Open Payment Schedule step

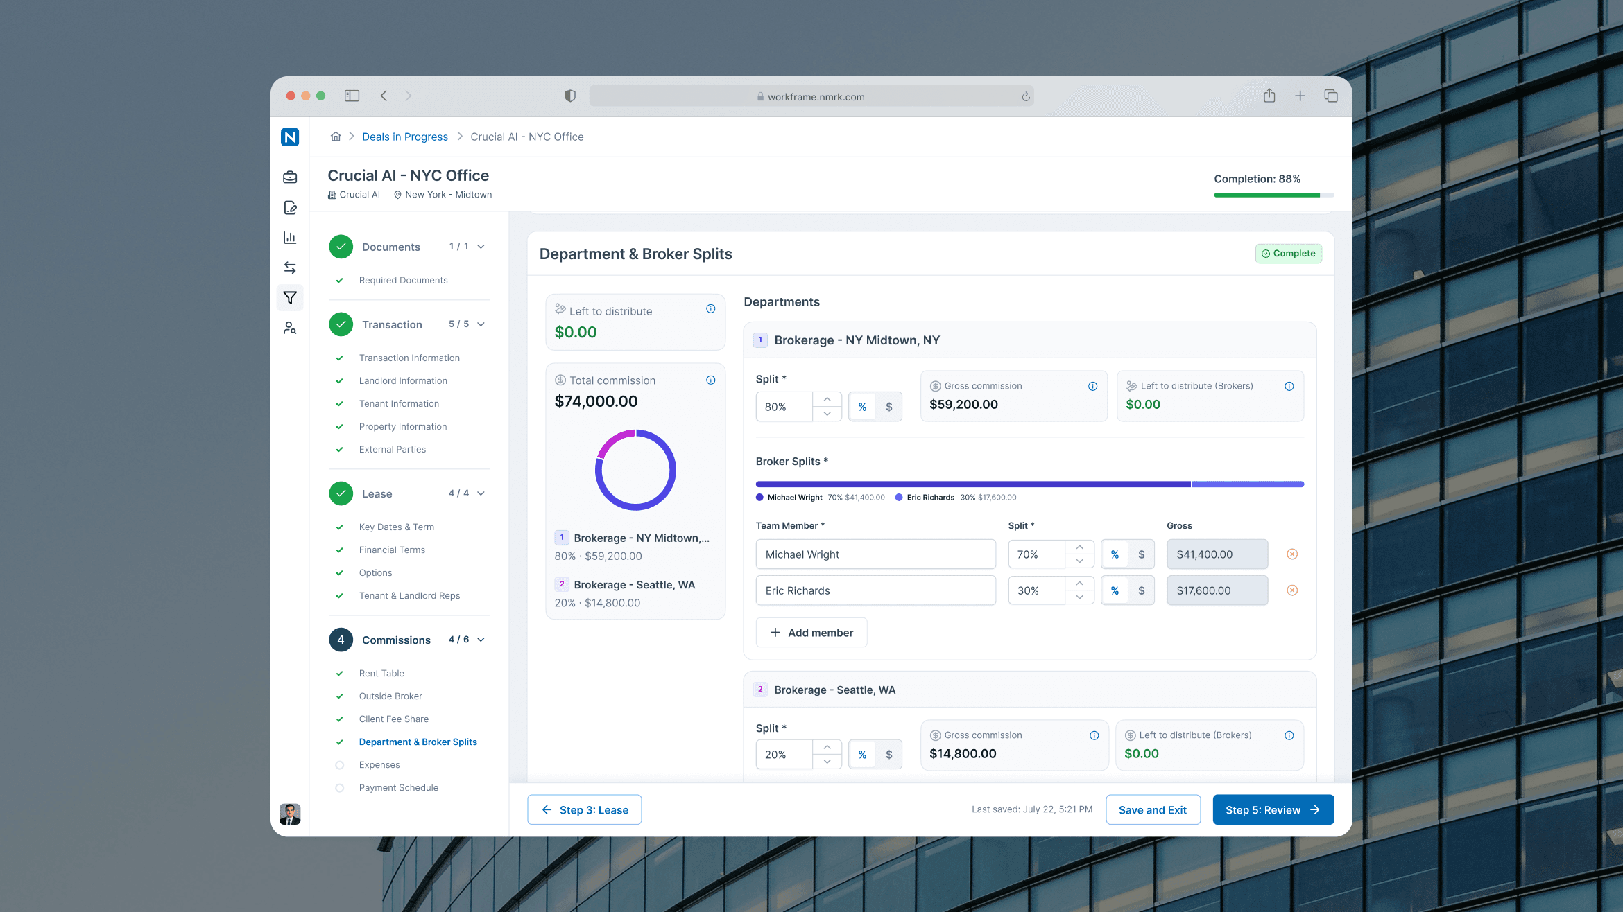399,787
